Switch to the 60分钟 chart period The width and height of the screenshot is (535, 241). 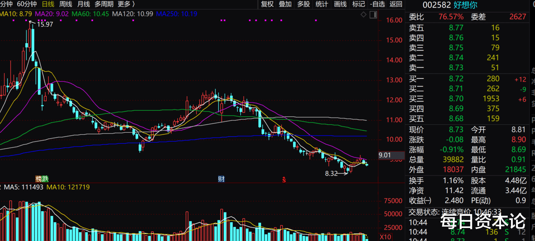[27, 4]
